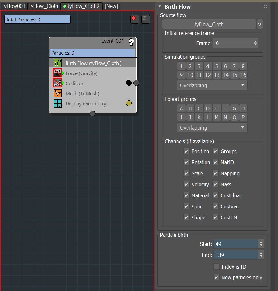The image size is (278, 291).
Task: Disable New particles only checkbox
Action: 217,277
